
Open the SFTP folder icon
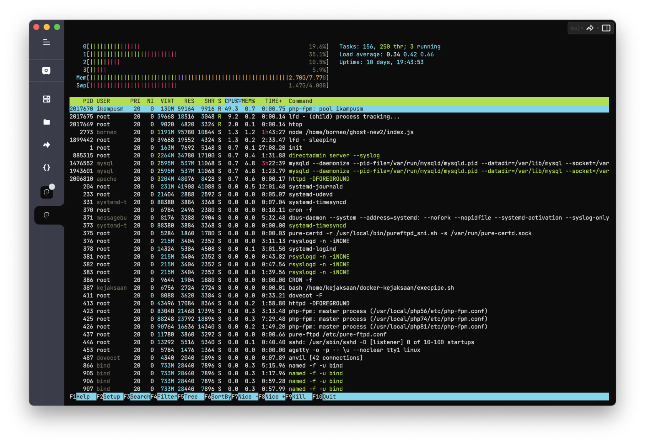[46, 122]
